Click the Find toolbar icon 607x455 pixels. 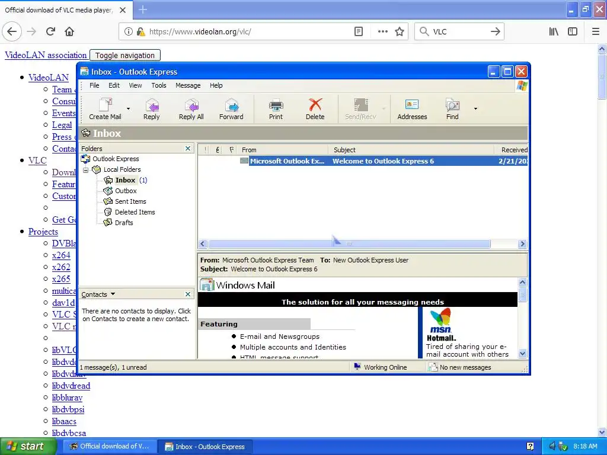click(x=452, y=109)
